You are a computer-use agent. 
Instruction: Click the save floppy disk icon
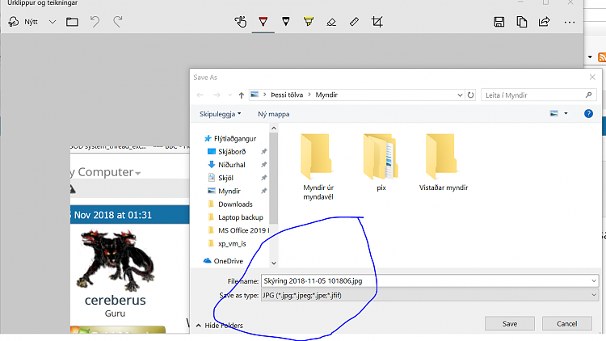499,22
